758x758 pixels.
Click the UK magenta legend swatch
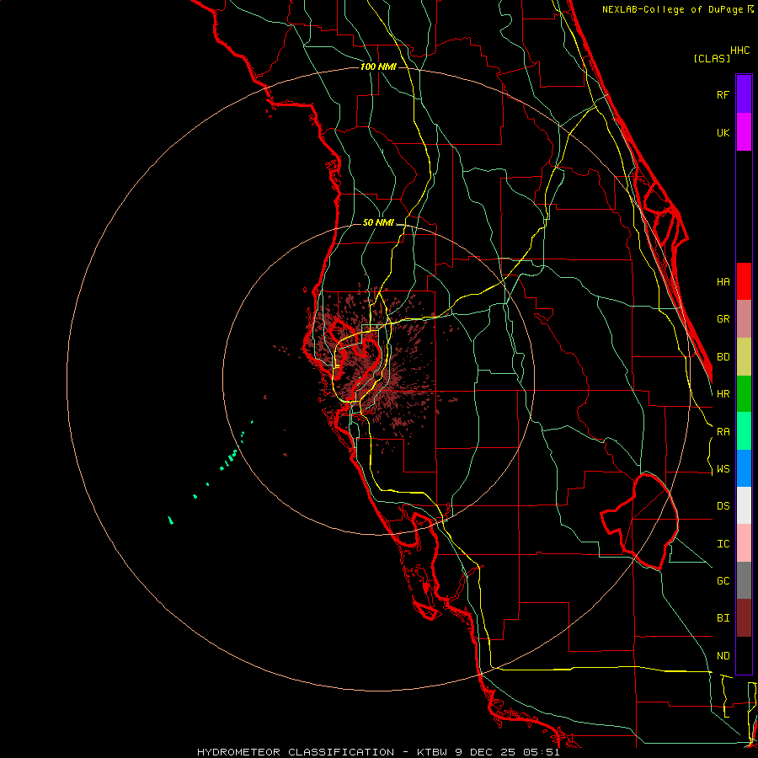click(744, 132)
